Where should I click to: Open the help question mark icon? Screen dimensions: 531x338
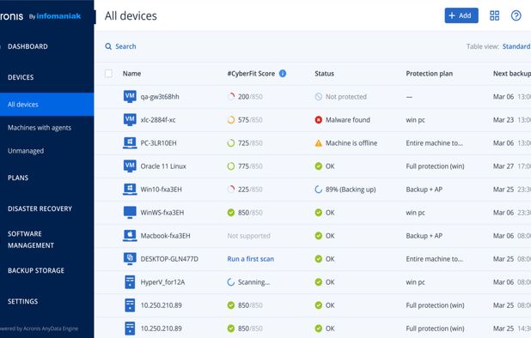(516, 15)
